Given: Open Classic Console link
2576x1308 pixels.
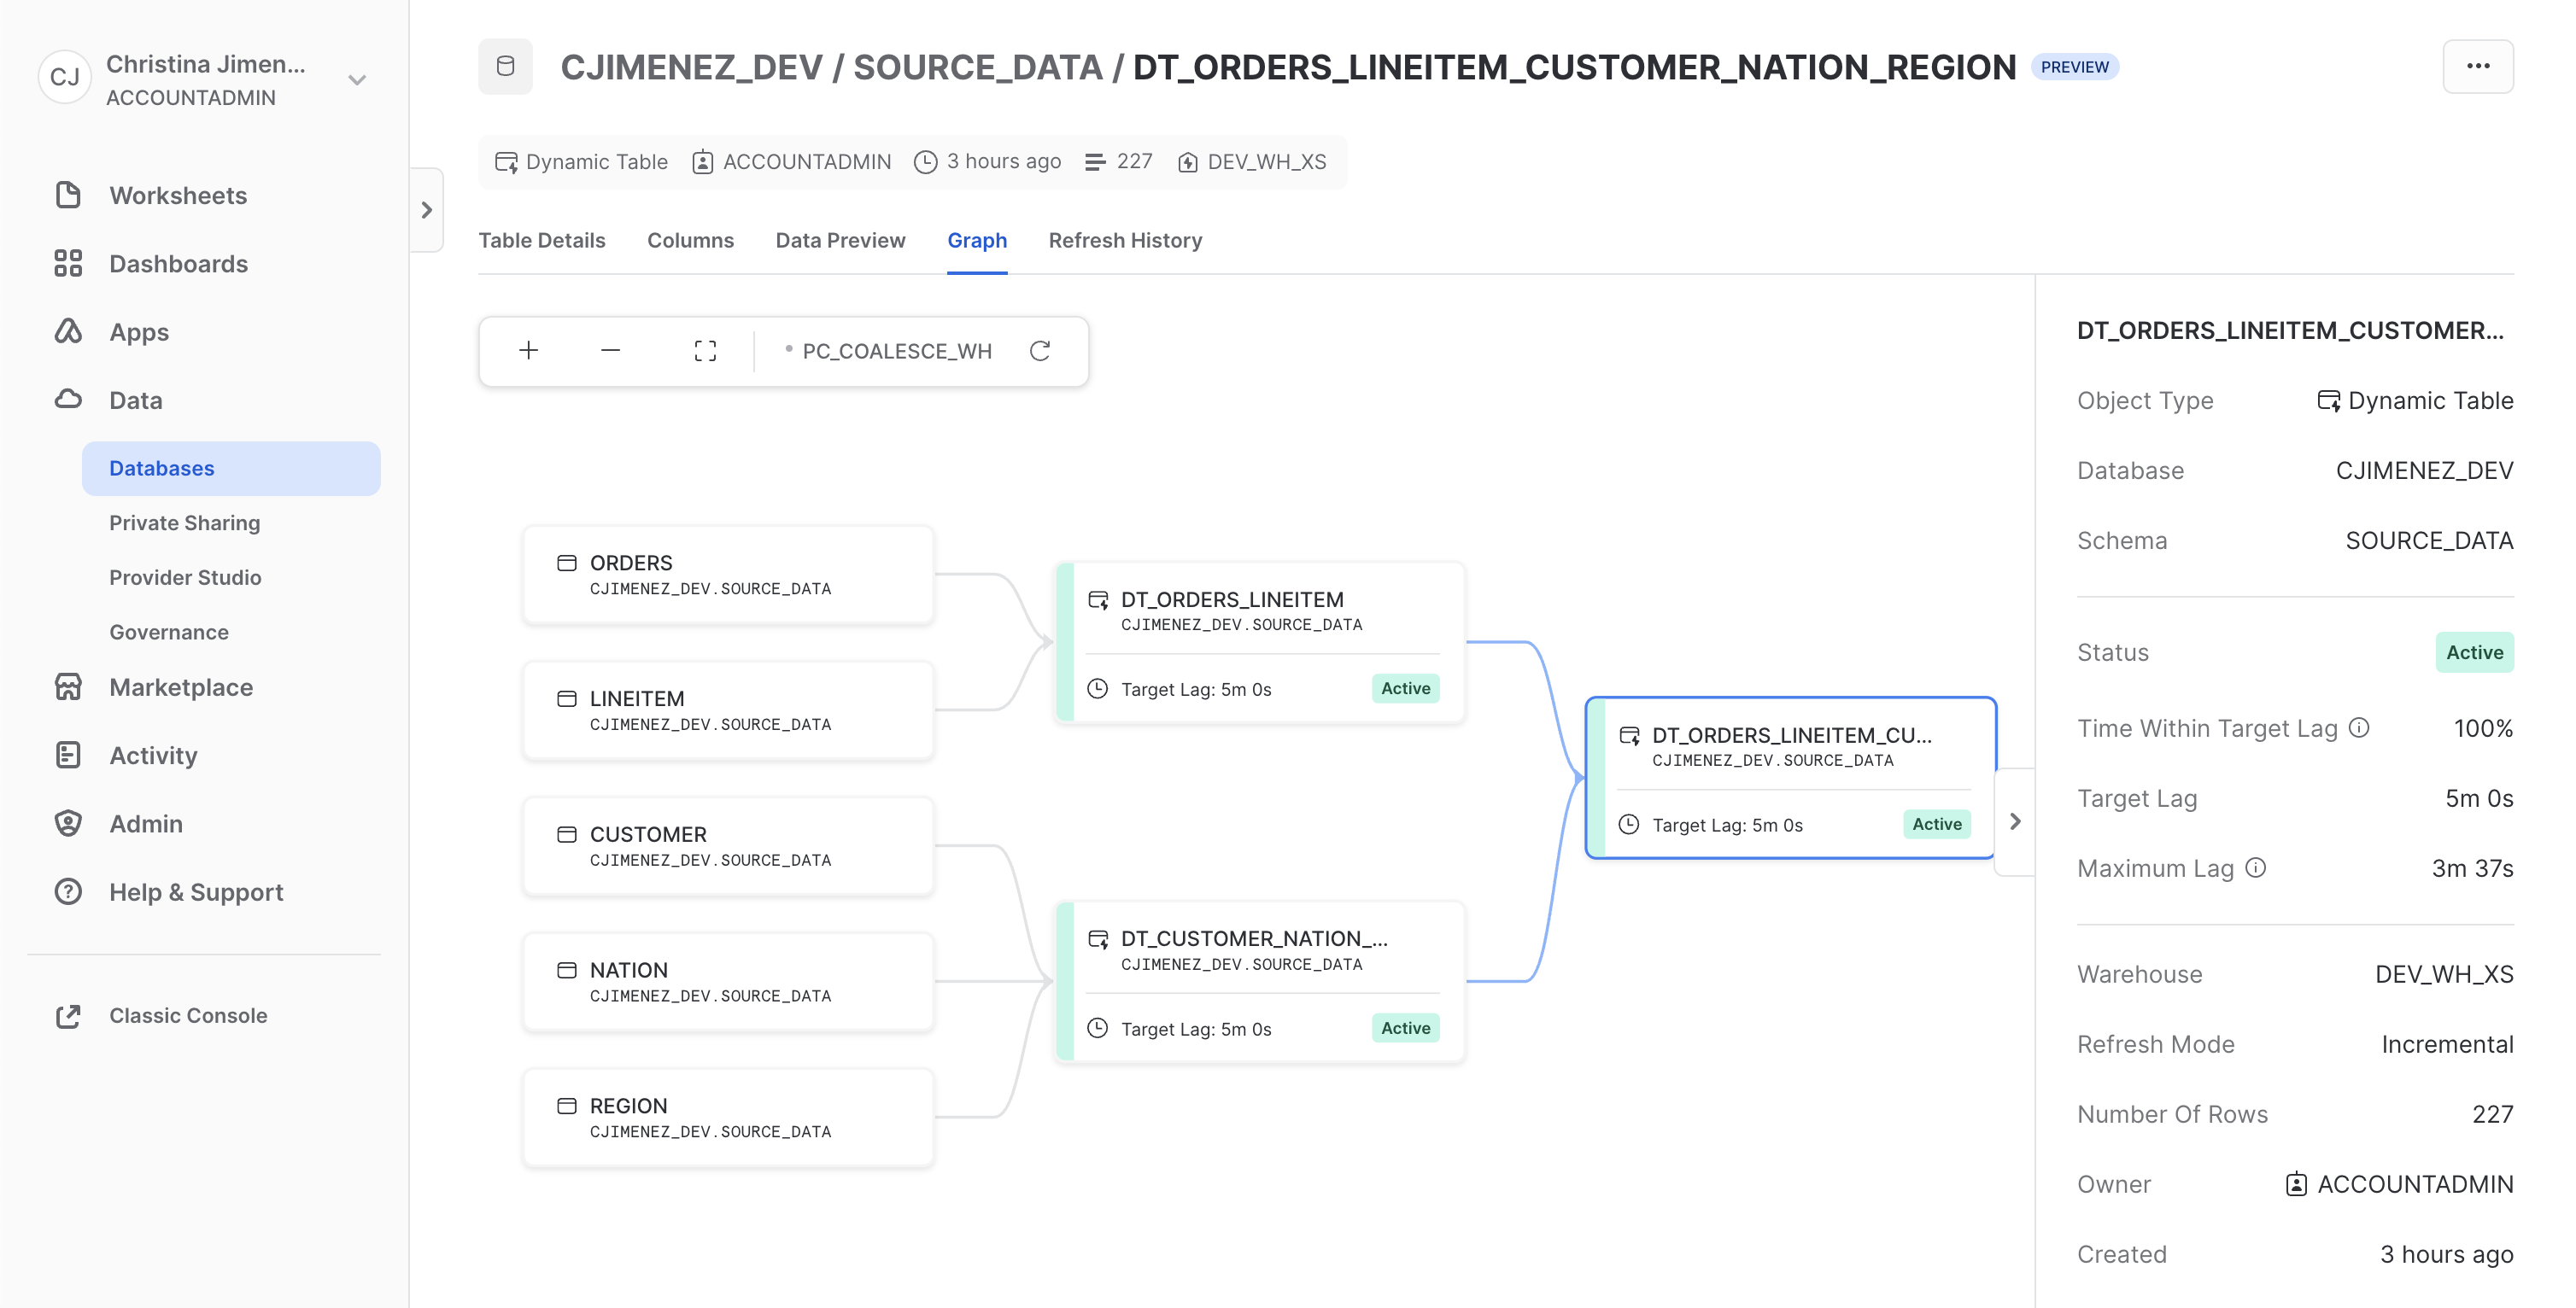Looking at the screenshot, I should 188,1015.
